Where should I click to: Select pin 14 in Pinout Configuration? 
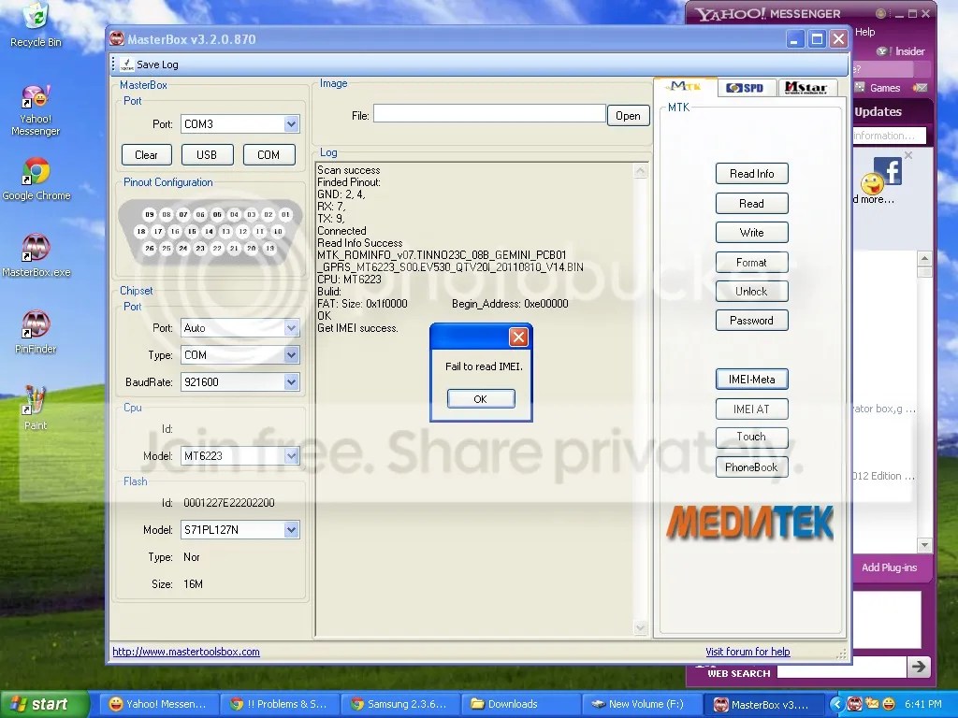click(209, 232)
